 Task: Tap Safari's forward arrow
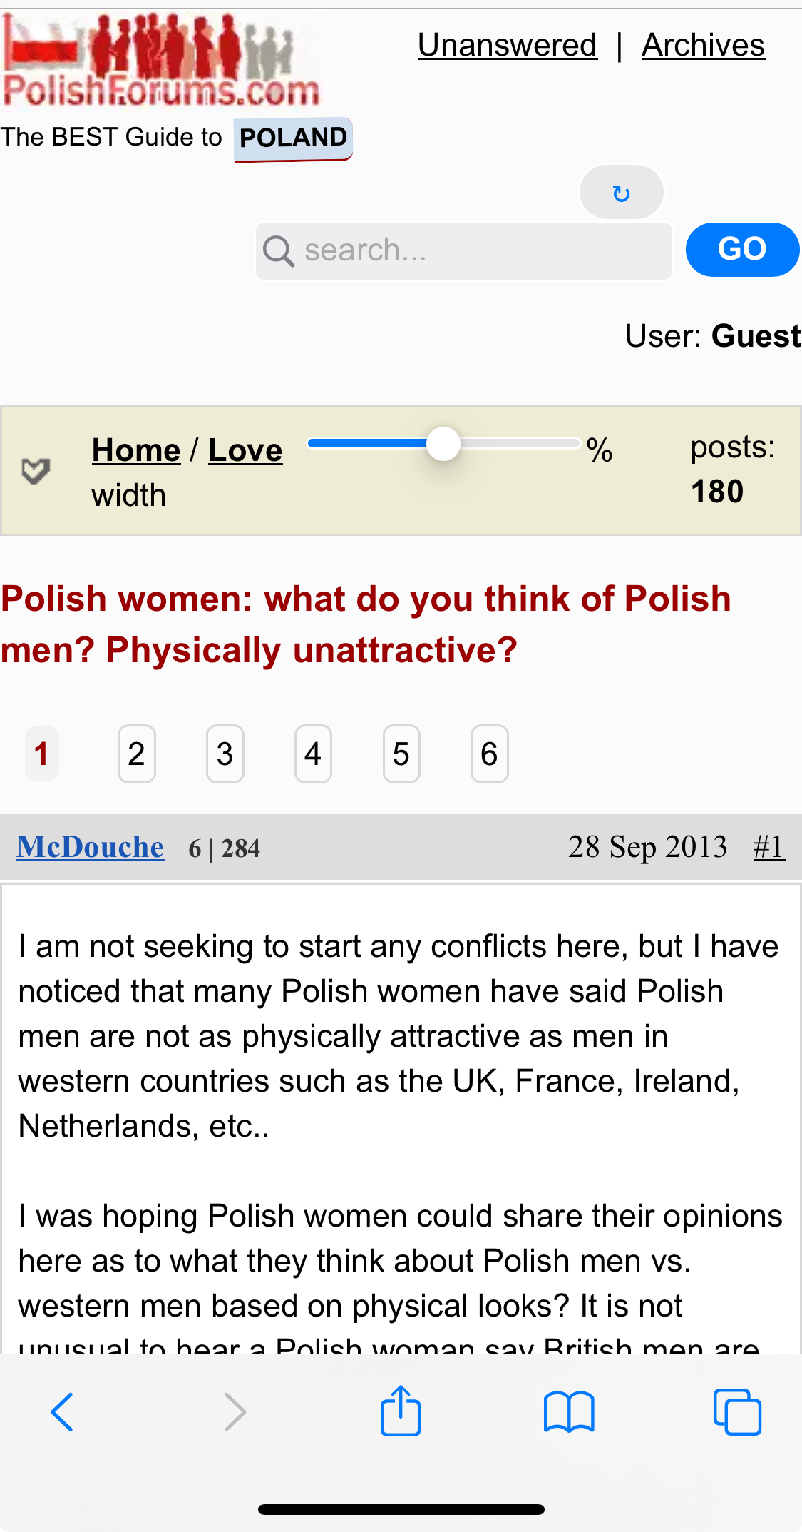tap(235, 1411)
